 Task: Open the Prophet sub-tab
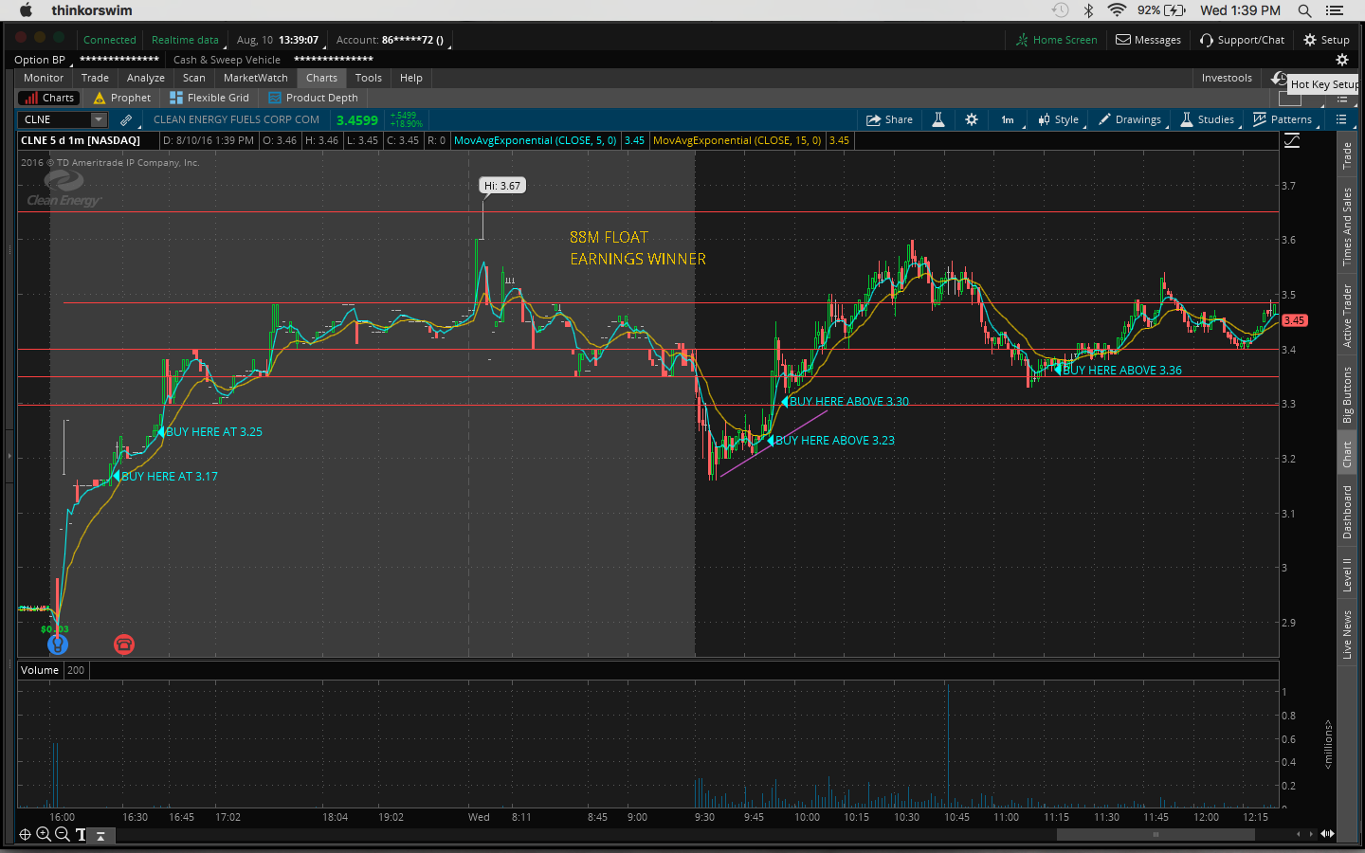(x=122, y=98)
